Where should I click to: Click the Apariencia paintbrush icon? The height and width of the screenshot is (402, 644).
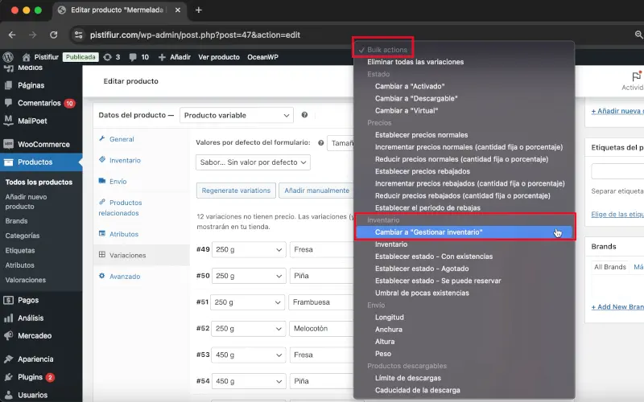pos(8,359)
